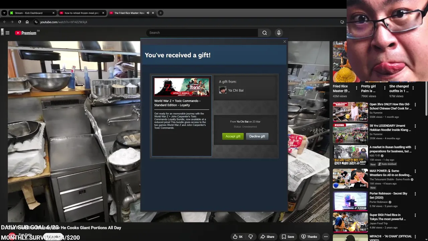428x241 pixels.
Task: Mute audio on Fried Rice Master tab
Action: click(x=148, y=13)
